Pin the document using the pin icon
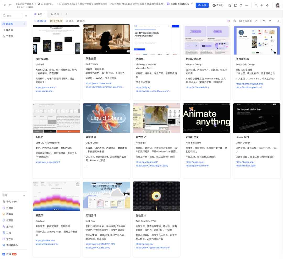283x259 pixels. [x=192, y=4]
